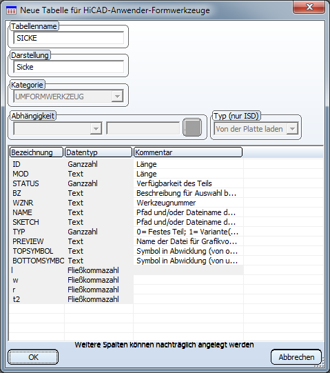Click Länge comment in MOD row
The width and height of the screenshot is (330, 373).
pos(147,174)
